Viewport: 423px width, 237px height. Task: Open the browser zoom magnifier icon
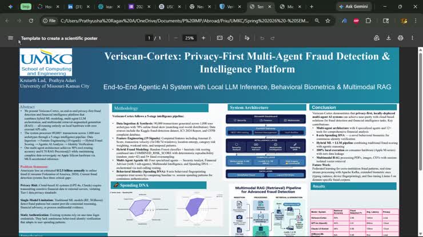317,21
